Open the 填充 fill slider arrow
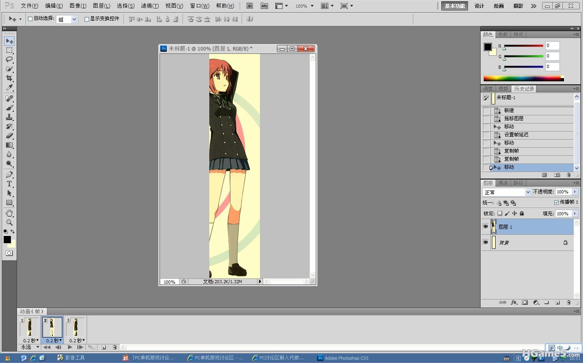The width and height of the screenshot is (583, 363). point(574,213)
